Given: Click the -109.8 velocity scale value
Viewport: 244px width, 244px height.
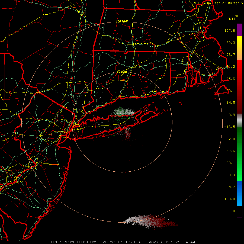Looking at the screenshot, I should click(229, 199).
